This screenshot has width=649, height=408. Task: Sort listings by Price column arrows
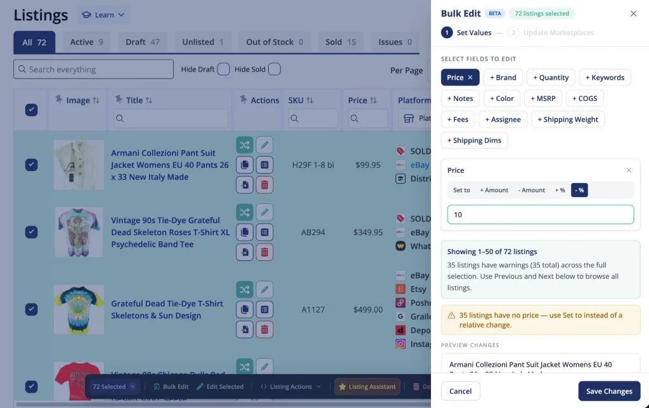click(x=373, y=100)
